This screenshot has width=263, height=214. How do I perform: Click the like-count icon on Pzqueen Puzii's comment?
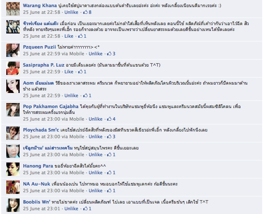click(109, 54)
